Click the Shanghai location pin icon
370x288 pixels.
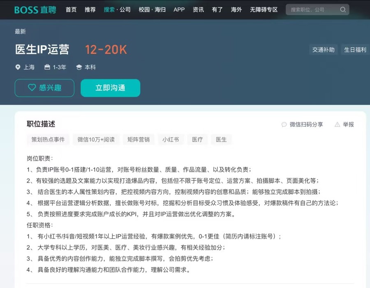pyautogui.click(x=18, y=67)
